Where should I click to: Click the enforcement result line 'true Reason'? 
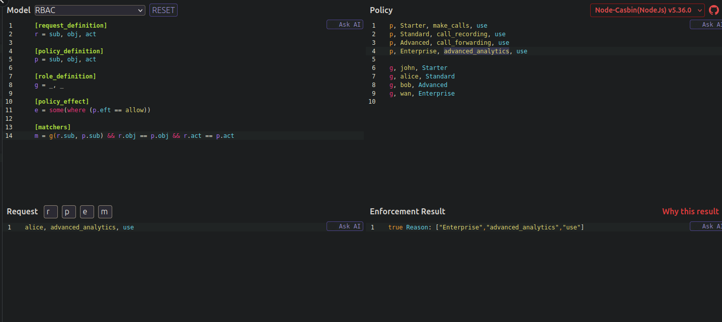pyautogui.click(x=486, y=227)
